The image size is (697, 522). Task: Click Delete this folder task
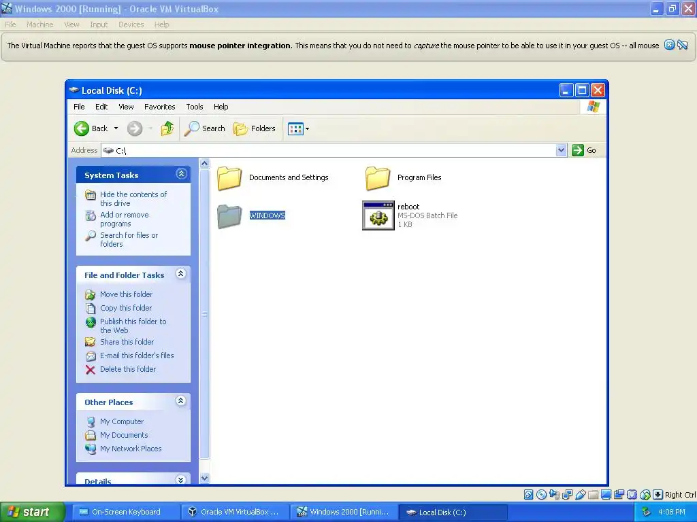pyautogui.click(x=127, y=369)
